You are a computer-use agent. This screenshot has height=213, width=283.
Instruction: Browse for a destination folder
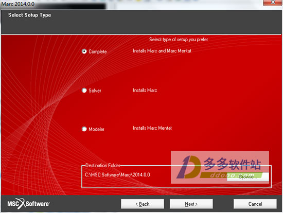pyautogui.click(x=248, y=176)
